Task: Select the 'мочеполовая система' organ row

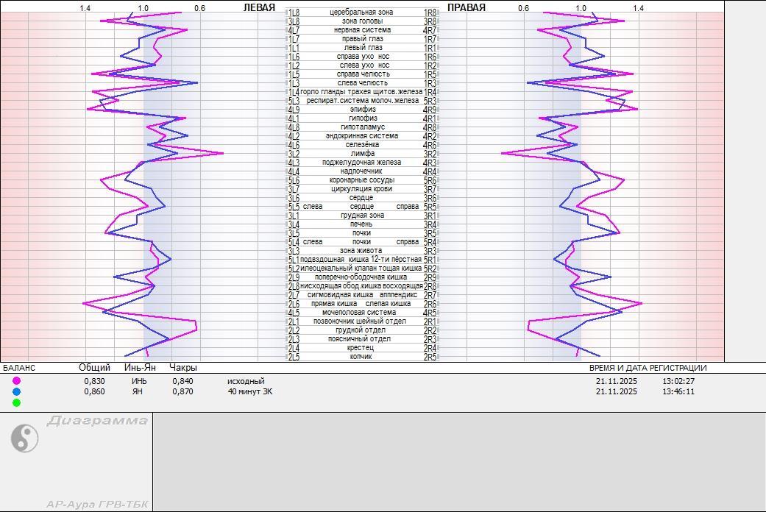Action: [358, 313]
